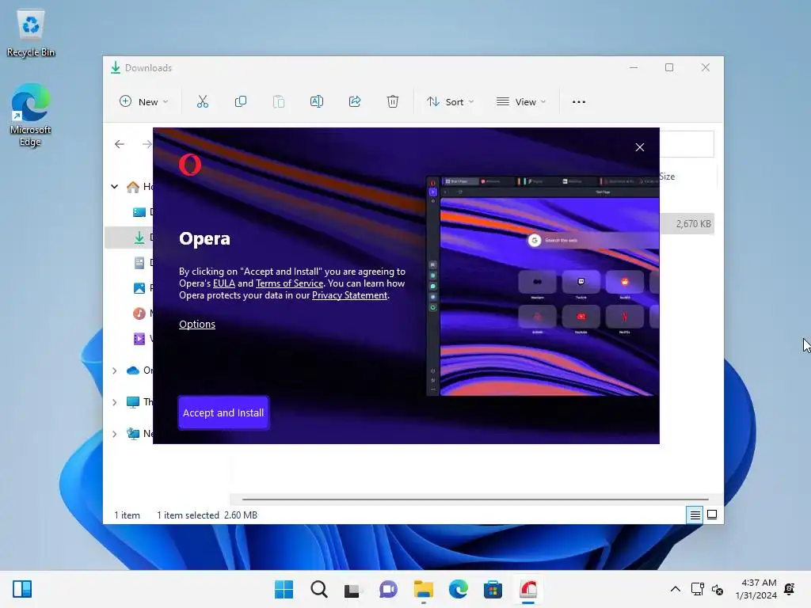
Task: Close the Opera installer dialog
Action: (640, 147)
